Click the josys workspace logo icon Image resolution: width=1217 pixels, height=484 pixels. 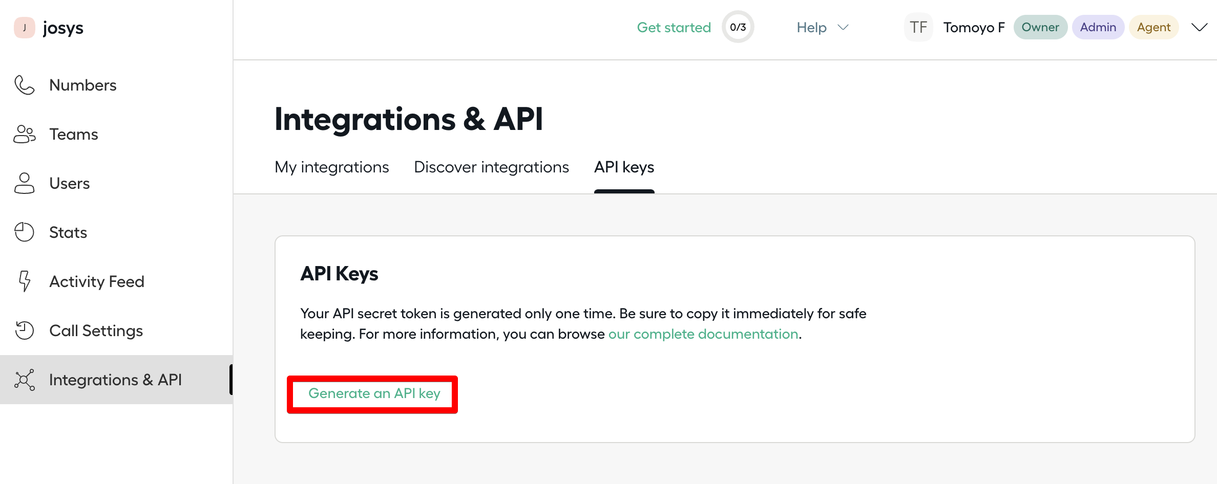pyautogui.click(x=24, y=28)
